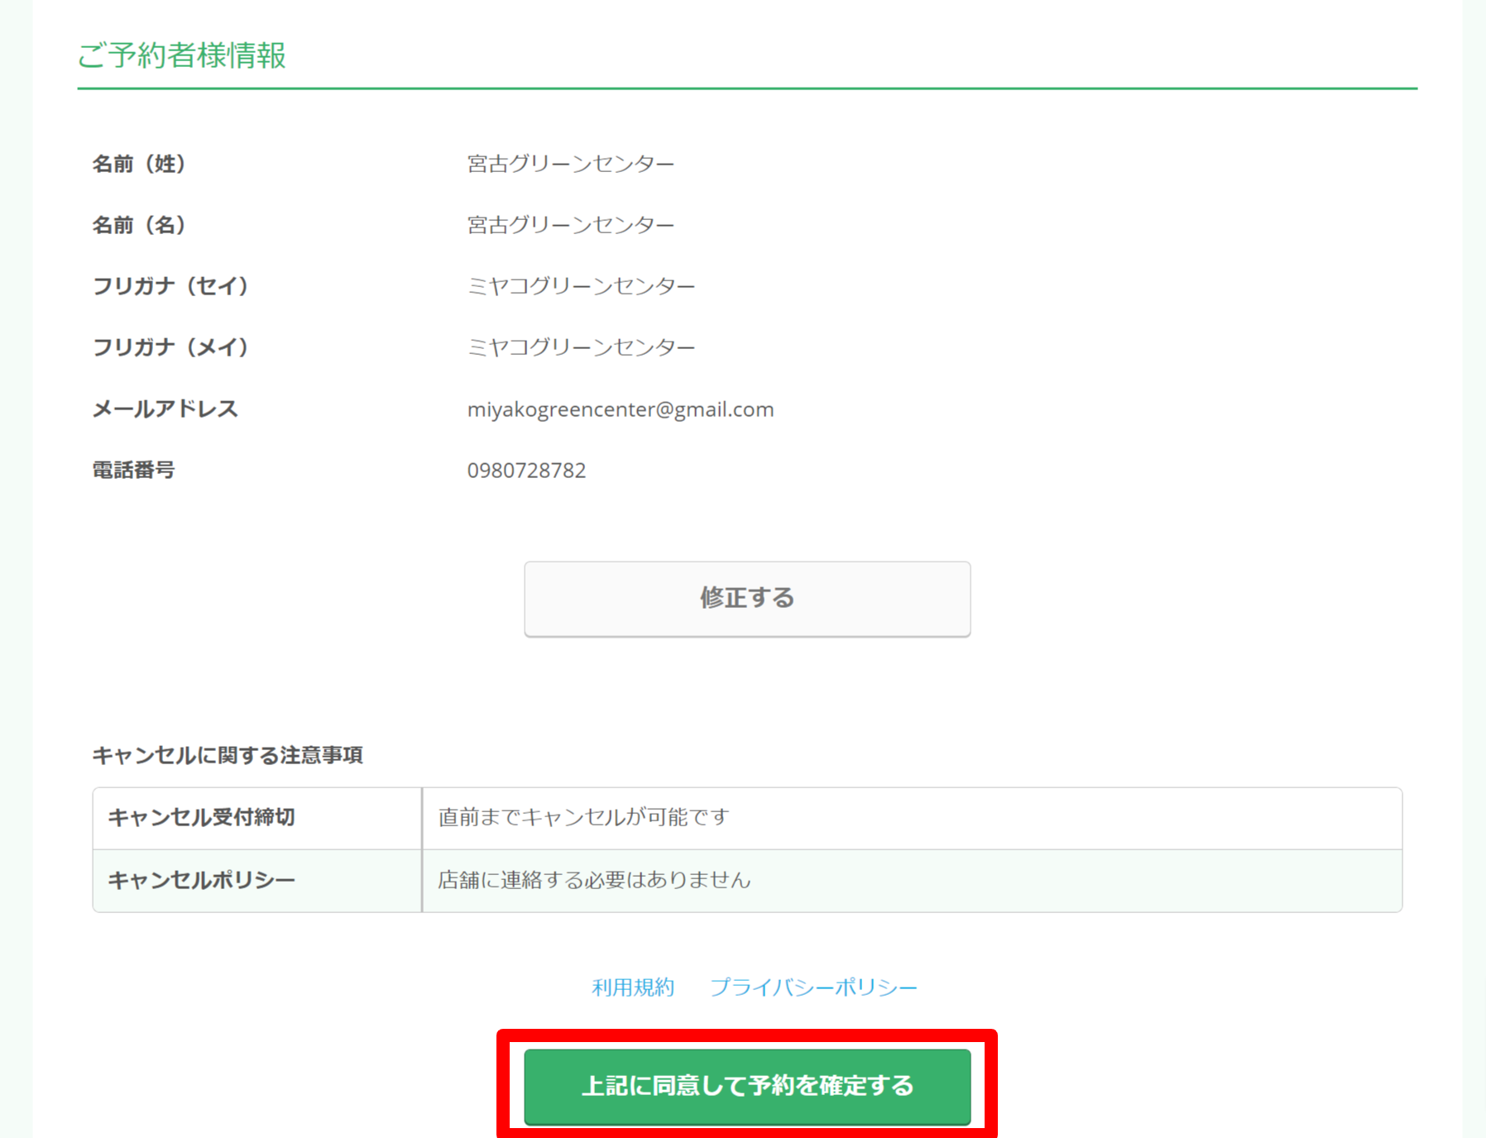The height and width of the screenshot is (1138, 1486).
Task: Click the フリガナ（メイ） field label
Action: click(x=170, y=347)
